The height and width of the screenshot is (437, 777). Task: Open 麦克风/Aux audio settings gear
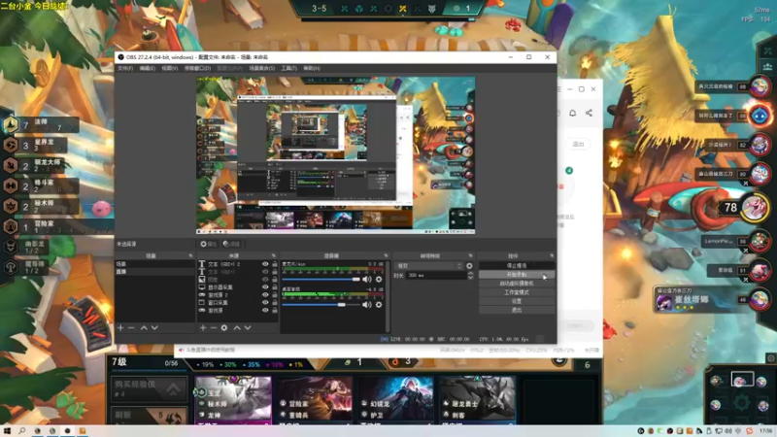click(x=379, y=280)
